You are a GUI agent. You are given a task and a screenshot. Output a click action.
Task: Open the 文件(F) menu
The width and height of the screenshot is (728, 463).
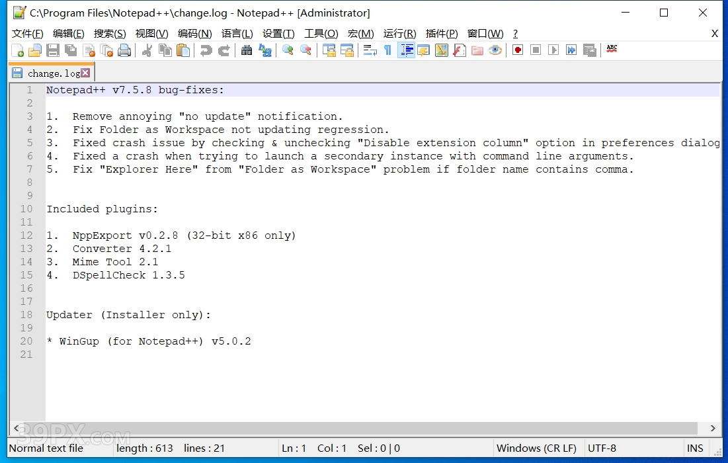tap(28, 34)
